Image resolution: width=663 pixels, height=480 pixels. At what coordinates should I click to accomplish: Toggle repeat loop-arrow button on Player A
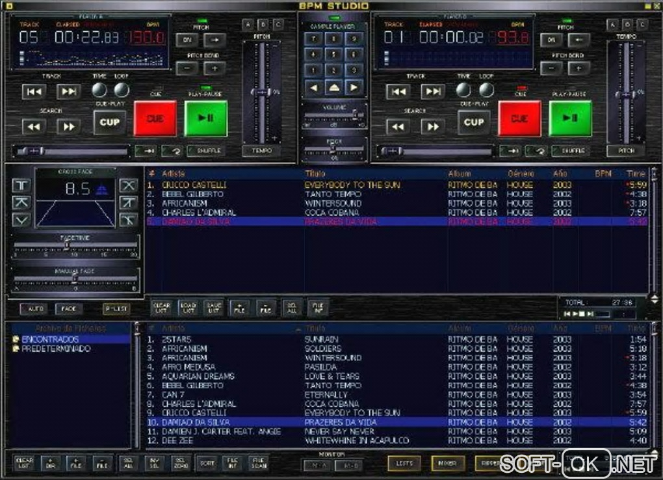click(x=172, y=151)
